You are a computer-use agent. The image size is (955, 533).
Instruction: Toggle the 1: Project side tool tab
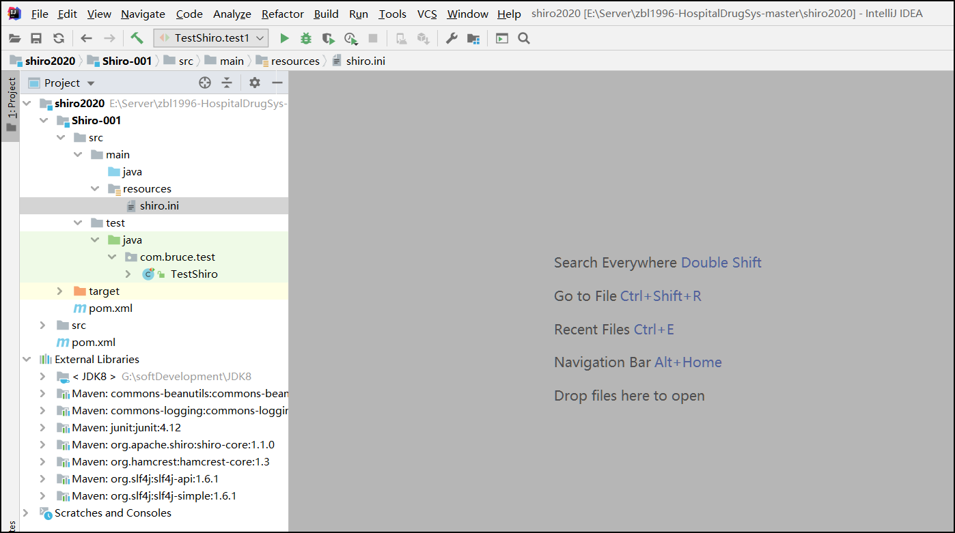(11, 106)
